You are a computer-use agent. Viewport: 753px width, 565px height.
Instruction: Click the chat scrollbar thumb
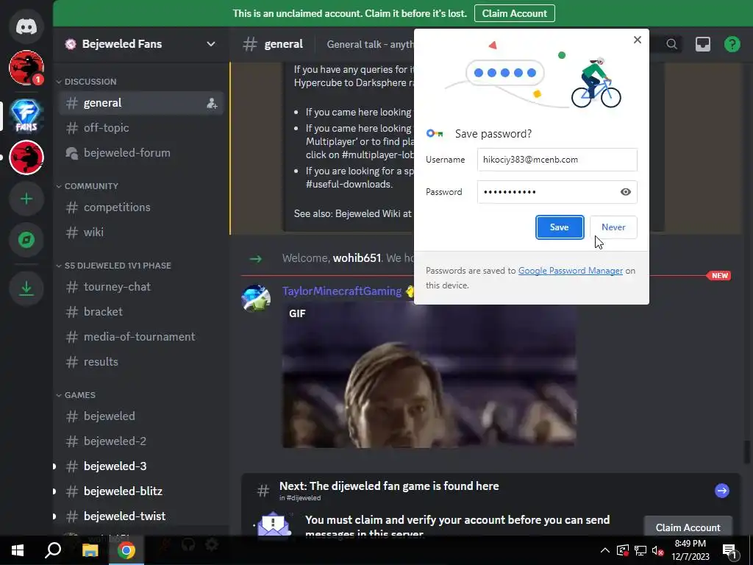746,452
